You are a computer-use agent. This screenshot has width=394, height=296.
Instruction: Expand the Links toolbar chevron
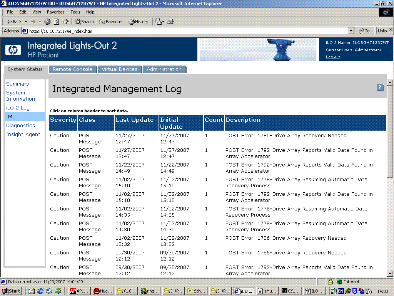point(391,30)
